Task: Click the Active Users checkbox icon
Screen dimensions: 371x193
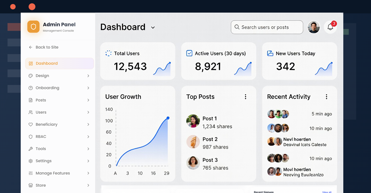Action: point(189,53)
